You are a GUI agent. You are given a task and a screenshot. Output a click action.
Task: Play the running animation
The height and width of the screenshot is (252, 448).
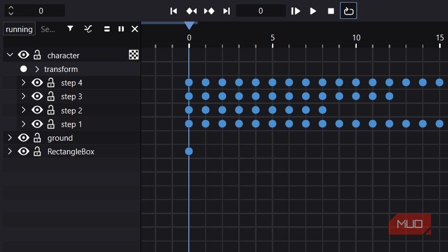pyautogui.click(x=313, y=11)
